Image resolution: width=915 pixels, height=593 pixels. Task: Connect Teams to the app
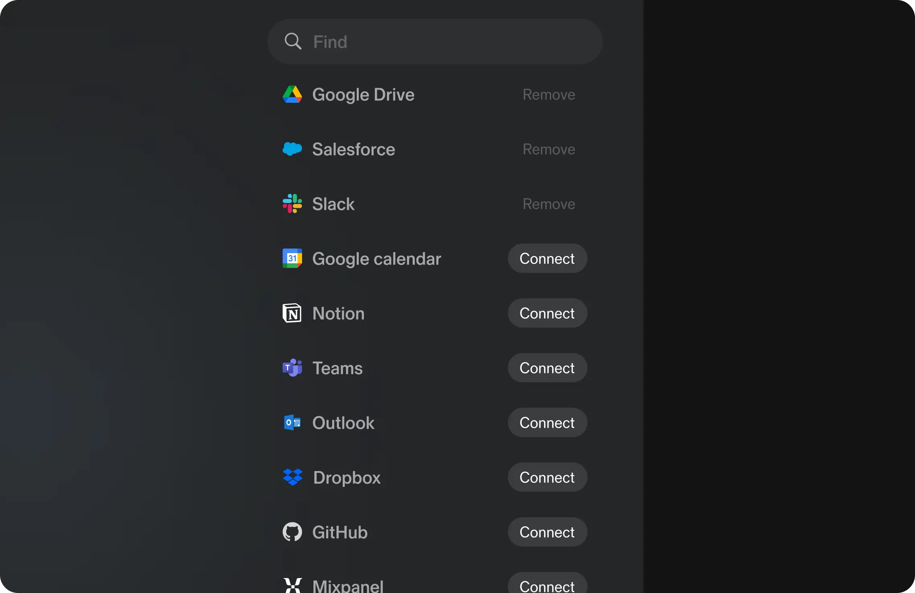[547, 367]
